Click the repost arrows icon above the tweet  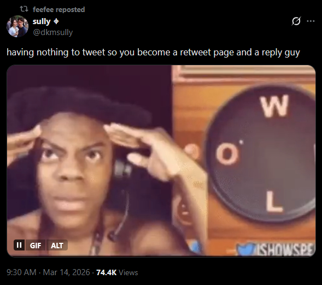click(x=24, y=9)
